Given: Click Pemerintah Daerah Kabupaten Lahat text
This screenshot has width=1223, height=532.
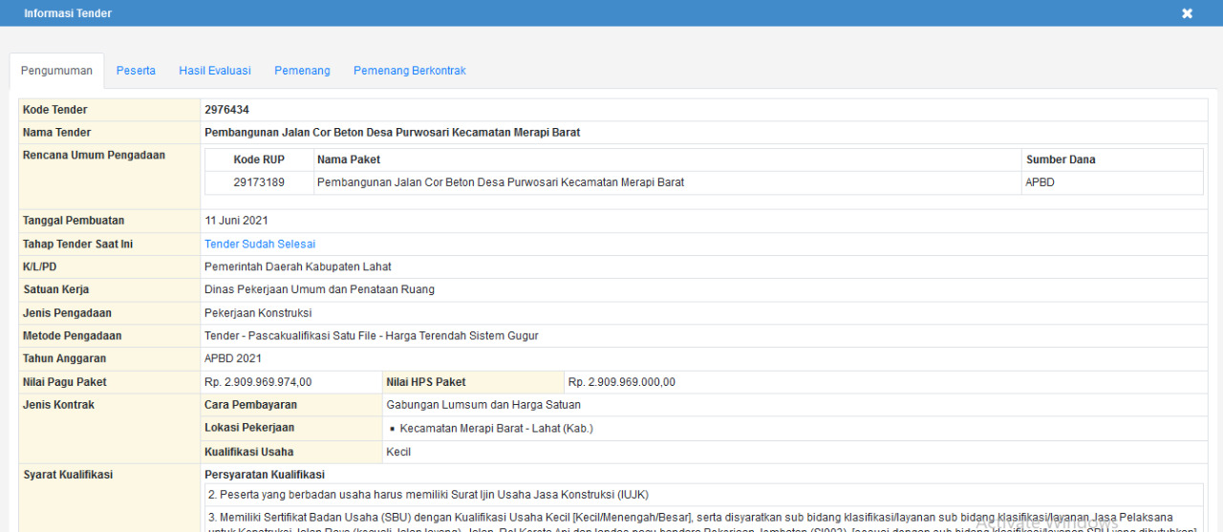Looking at the screenshot, I should click(x=297, y=267).
